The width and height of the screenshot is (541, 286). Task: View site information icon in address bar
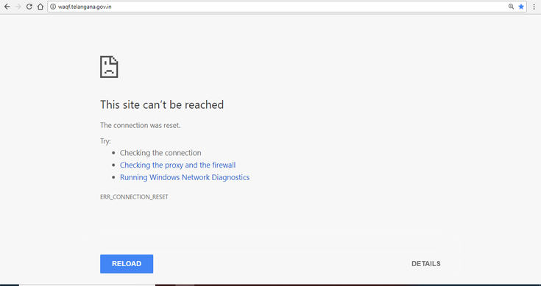(x=53, y=7)
